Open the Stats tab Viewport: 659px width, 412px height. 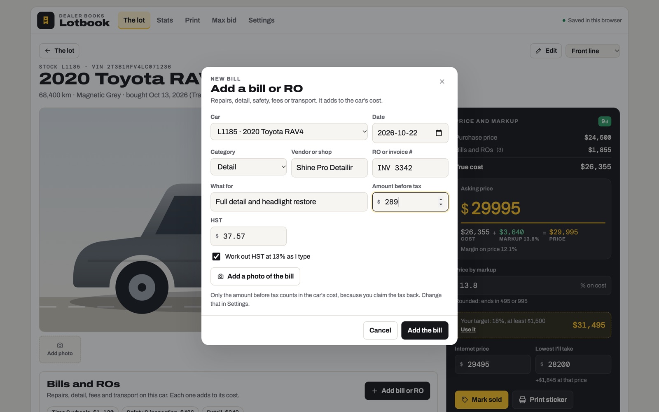165,20
